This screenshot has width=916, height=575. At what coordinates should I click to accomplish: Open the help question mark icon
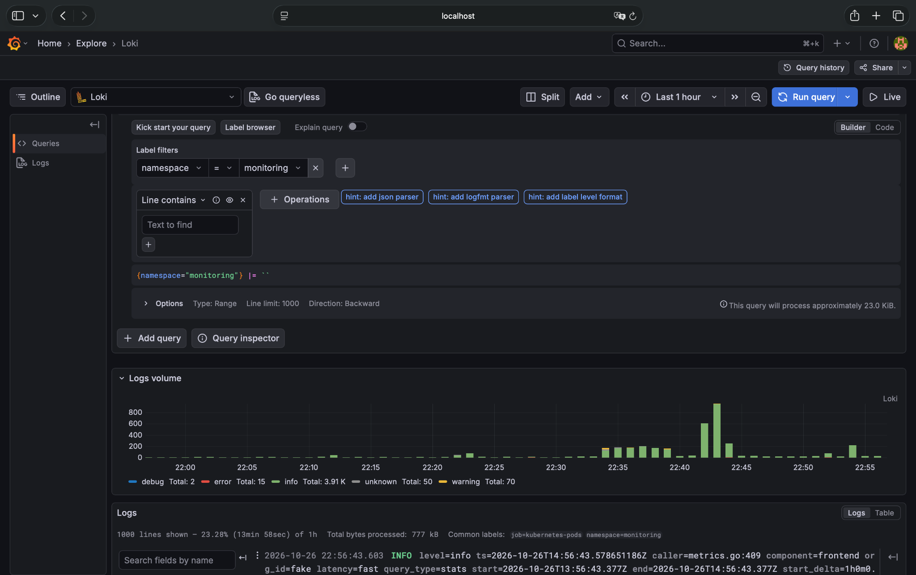click(x=874, y=43)
